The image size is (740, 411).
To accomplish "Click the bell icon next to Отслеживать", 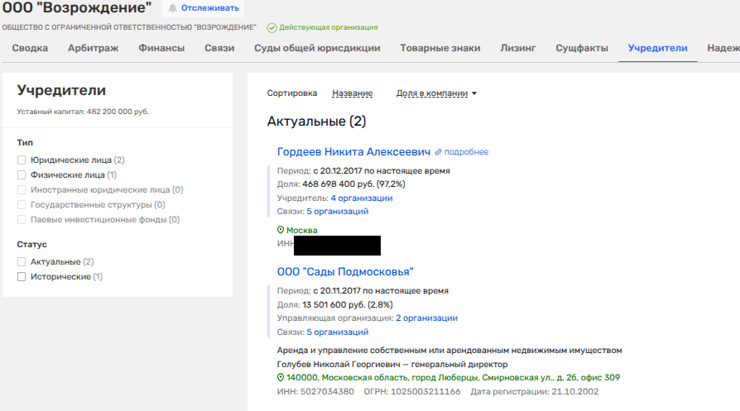I will tap(172, 8).
